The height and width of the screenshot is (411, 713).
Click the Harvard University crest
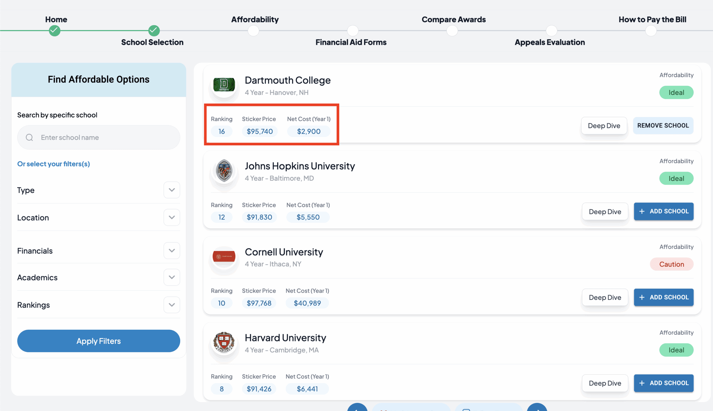click(x=224, y=342)
